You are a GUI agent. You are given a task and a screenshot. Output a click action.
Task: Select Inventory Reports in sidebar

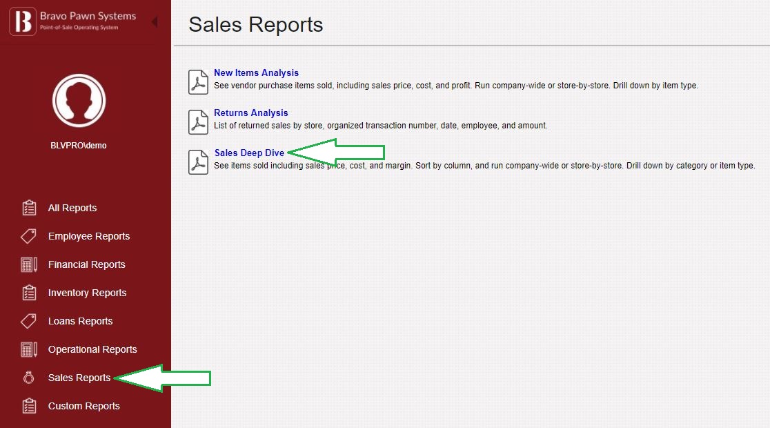point(87,293)
